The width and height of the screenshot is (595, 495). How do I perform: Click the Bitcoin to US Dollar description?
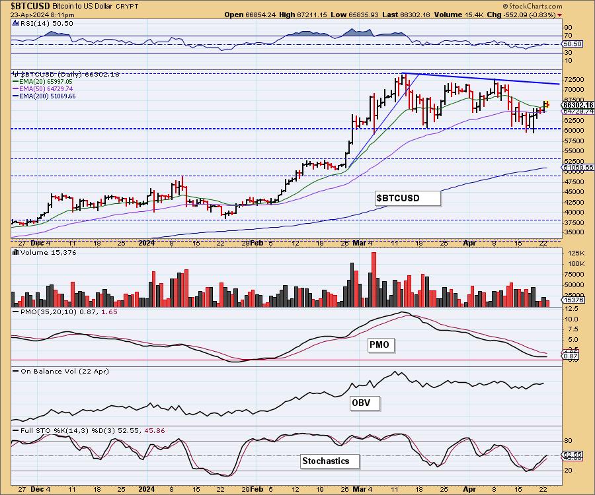coord(84,7)
